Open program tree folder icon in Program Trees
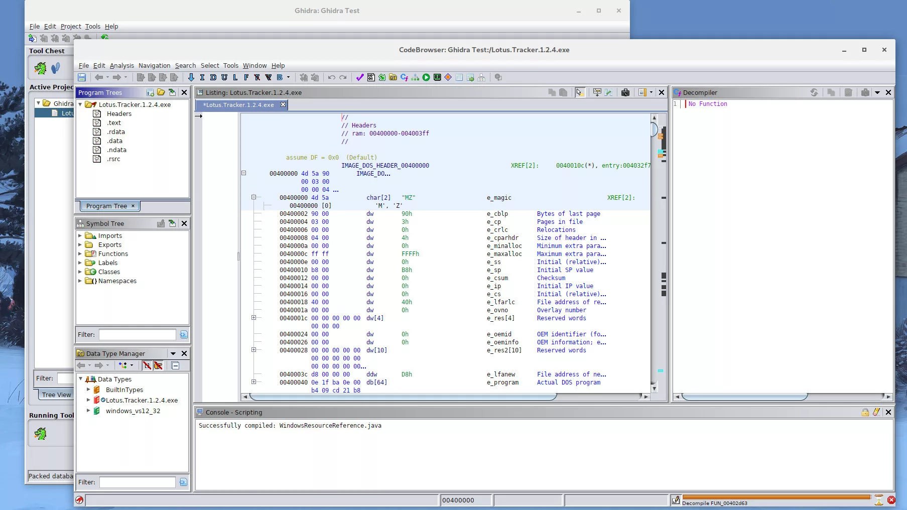Viewport: 907px width, 510px height. (161, 92)
